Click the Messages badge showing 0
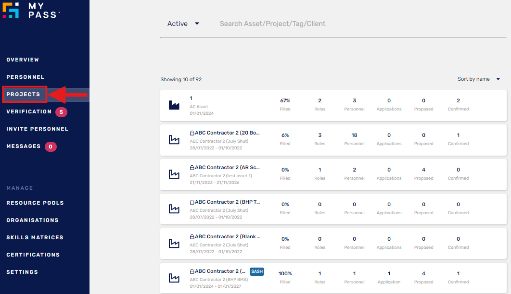Viewport: 511px width, 294px height. tap(51, 147)
